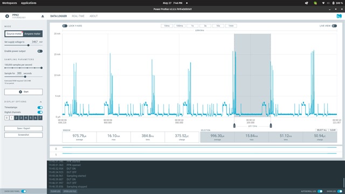
Task: Click the volume speaker icon in system tray
Action: coord(328,3)
